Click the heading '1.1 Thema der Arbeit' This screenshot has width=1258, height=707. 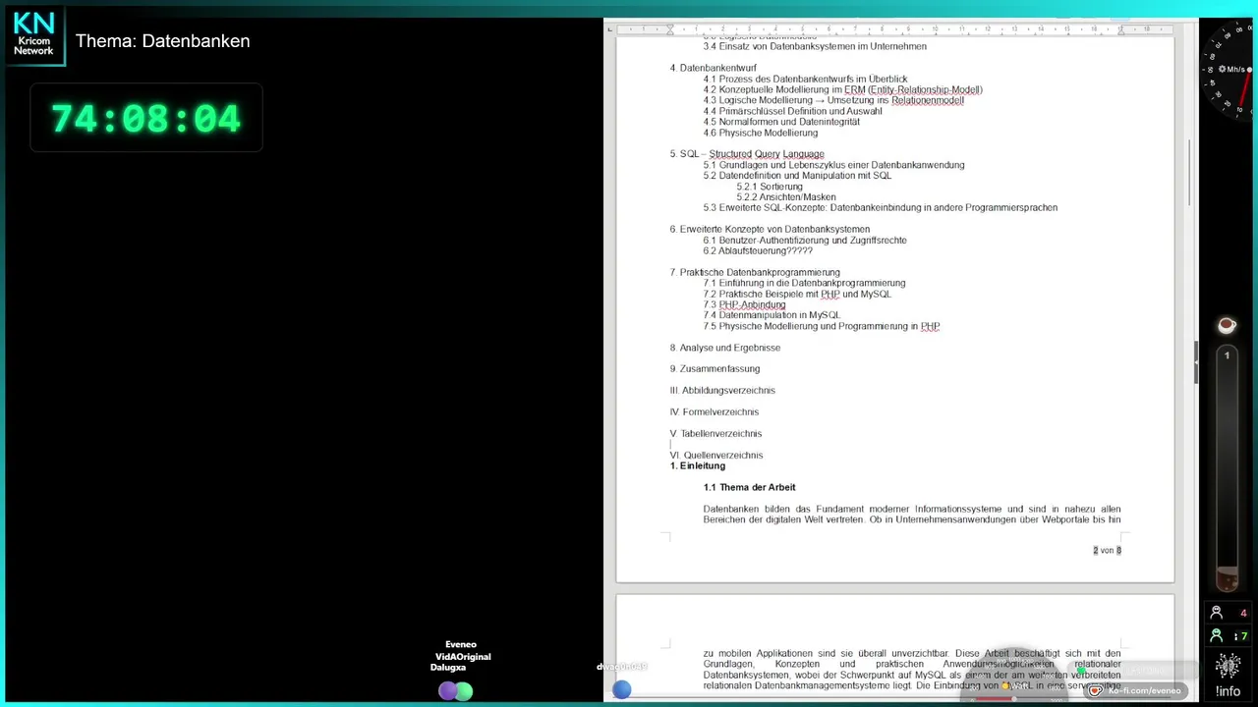pyautogui.click(x=750, y=487)
